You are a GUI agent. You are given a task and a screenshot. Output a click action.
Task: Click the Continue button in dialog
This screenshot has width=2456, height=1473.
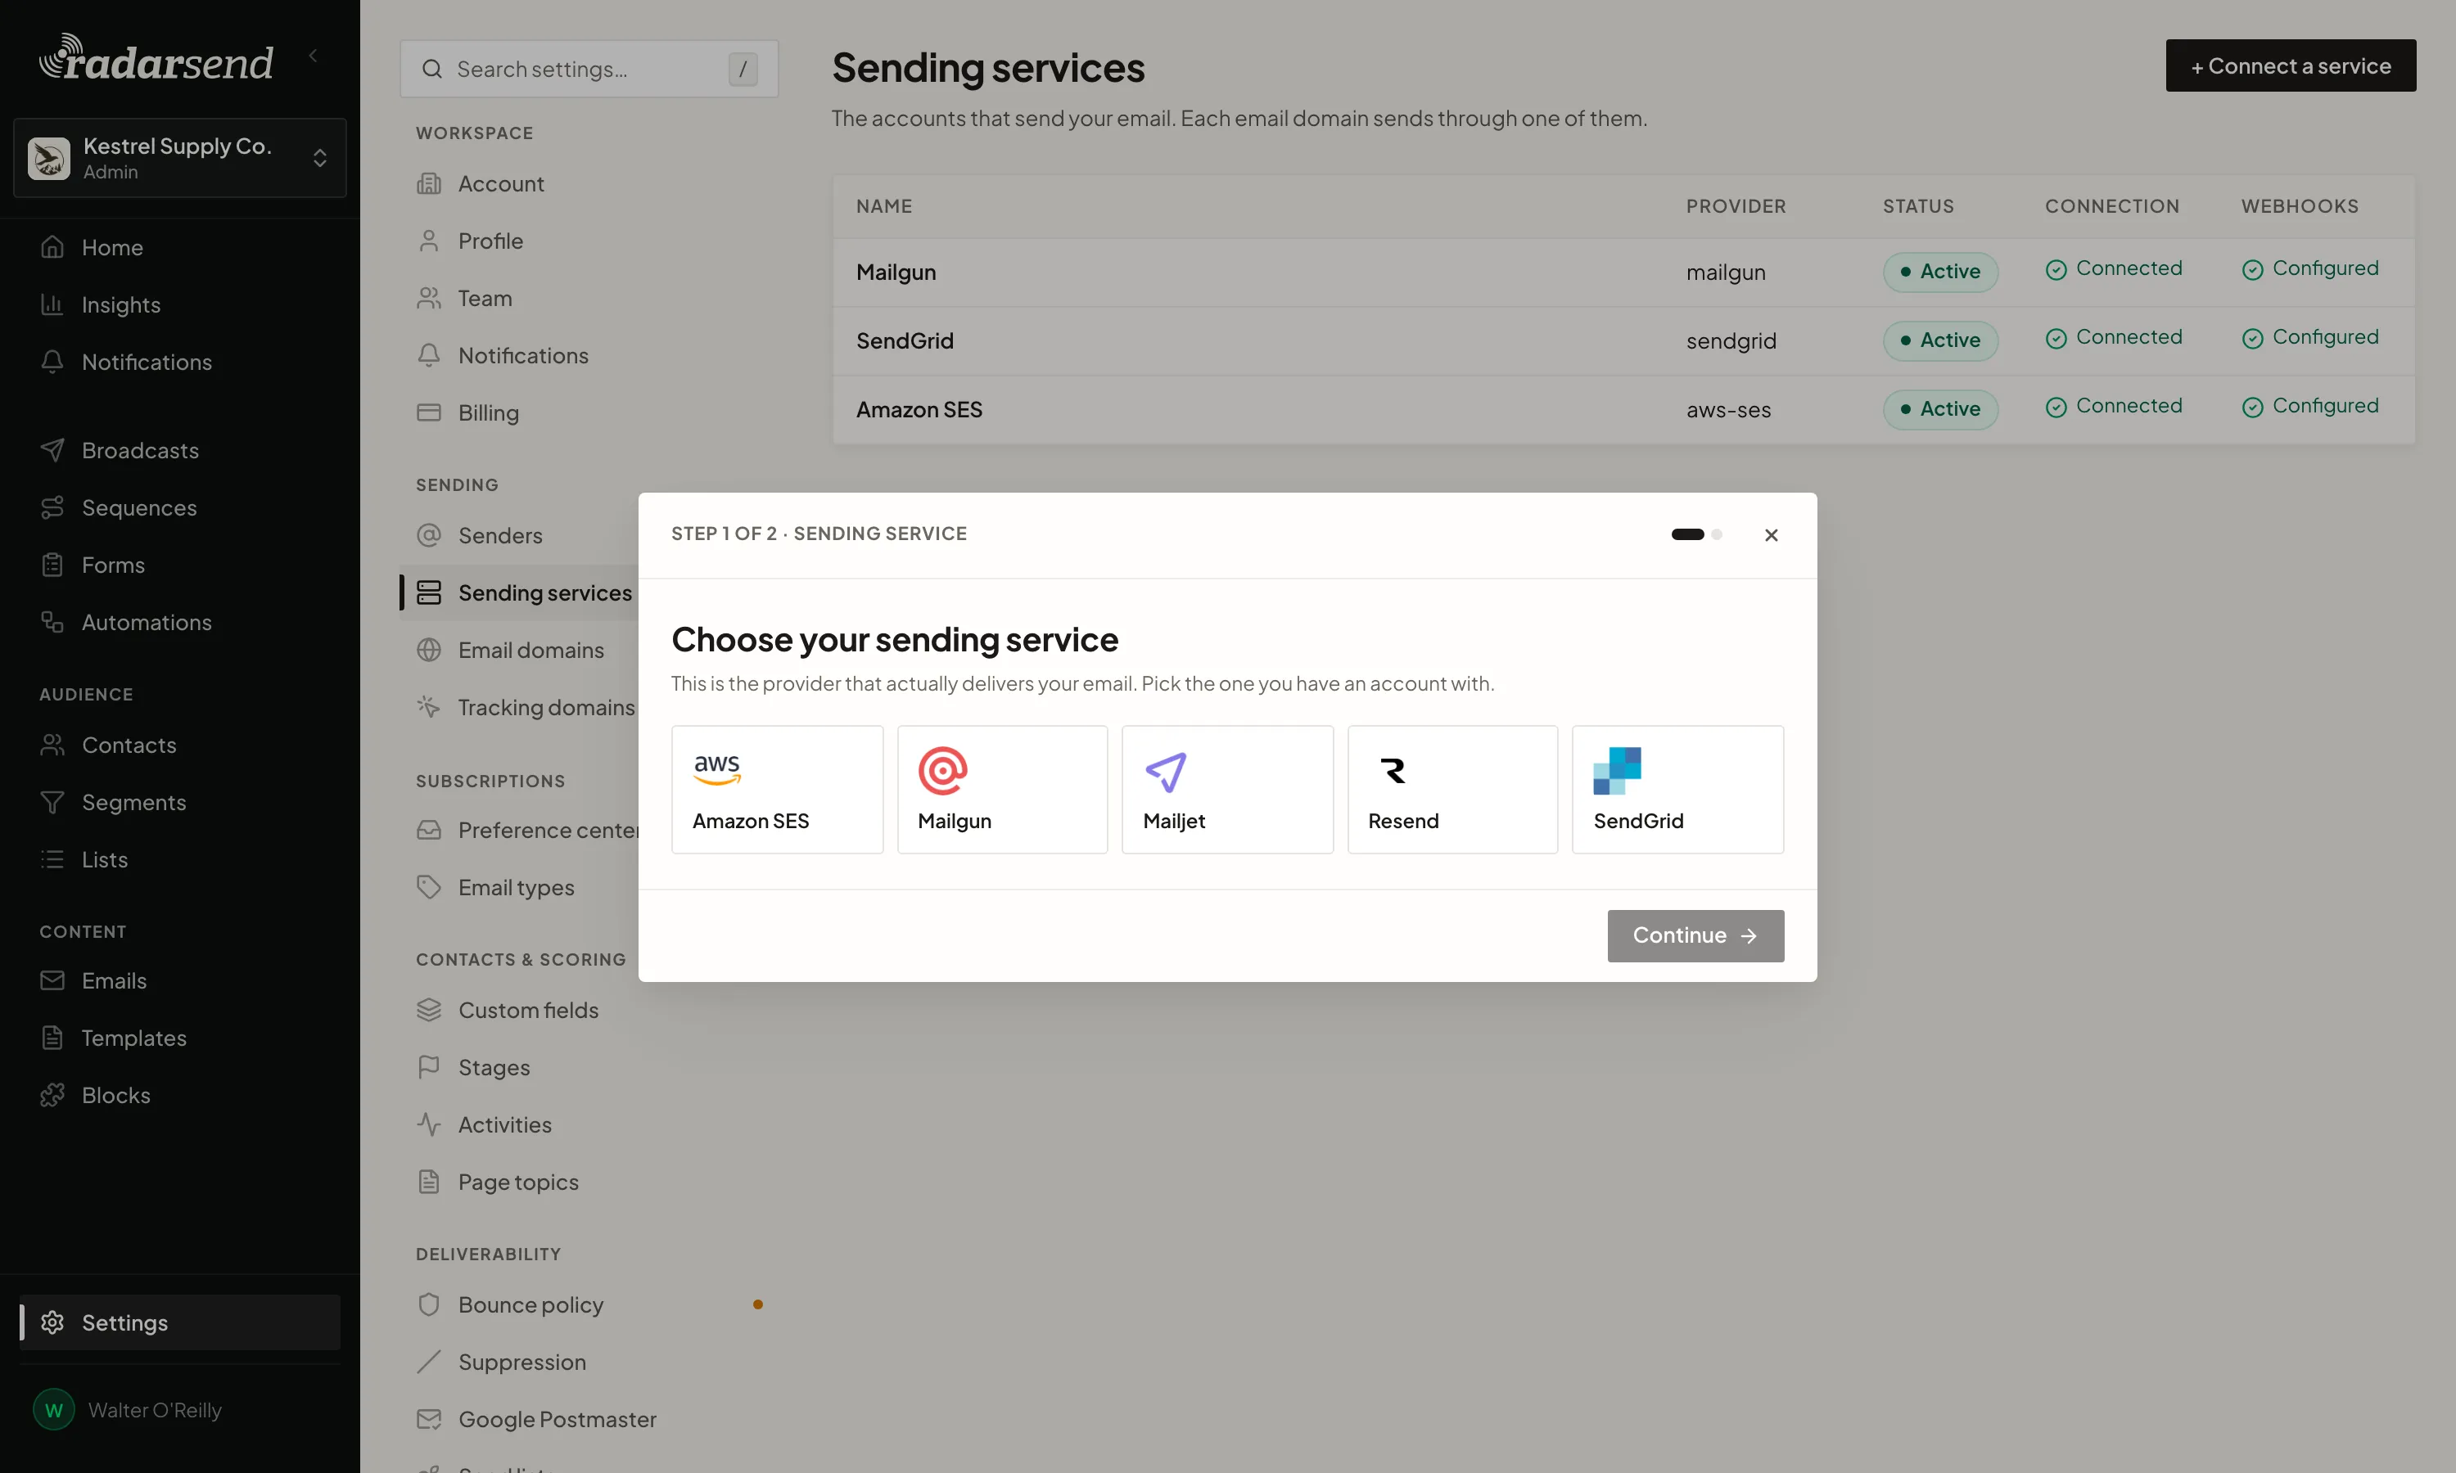1695,935
